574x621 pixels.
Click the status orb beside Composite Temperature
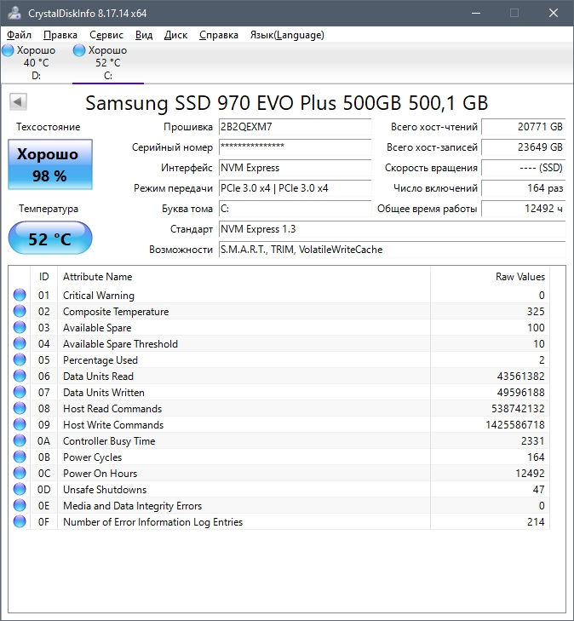20,312
